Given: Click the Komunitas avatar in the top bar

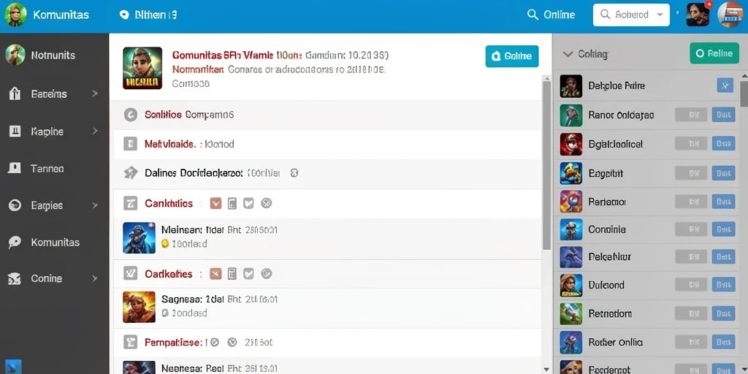Looking at the screenshot, I should coord(15,15).
